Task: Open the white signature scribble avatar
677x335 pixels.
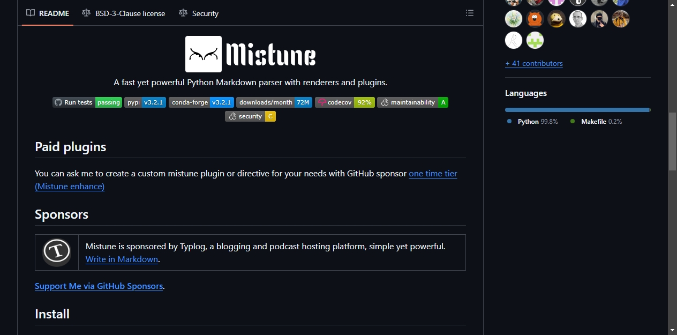Action: point(514,40)
